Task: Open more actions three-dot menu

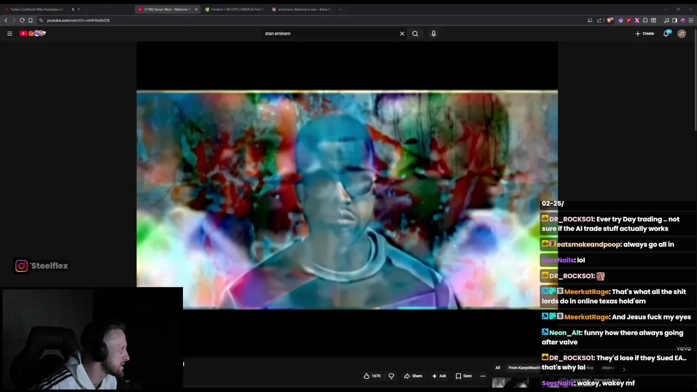Action: point(482,376)
